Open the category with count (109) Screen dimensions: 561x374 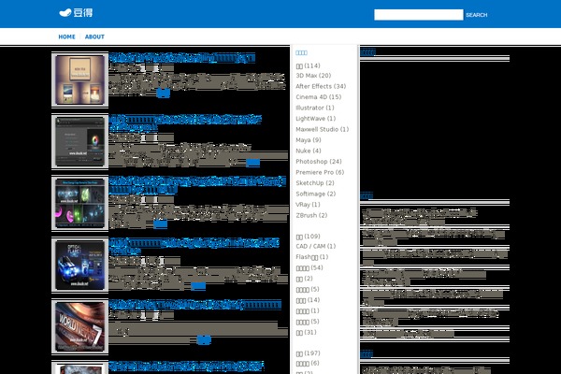(x=308, y=237)
